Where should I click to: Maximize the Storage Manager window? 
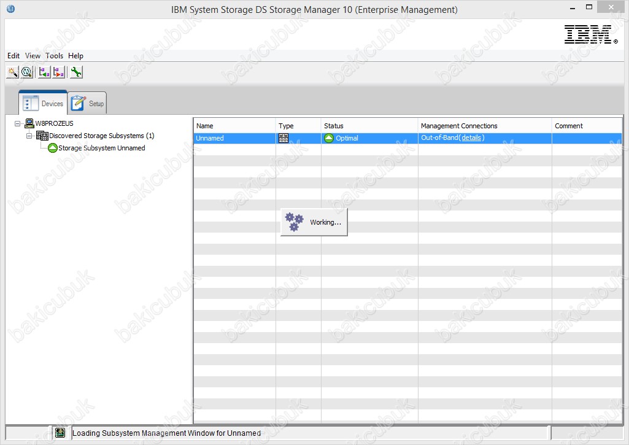(x=589, y=7)
